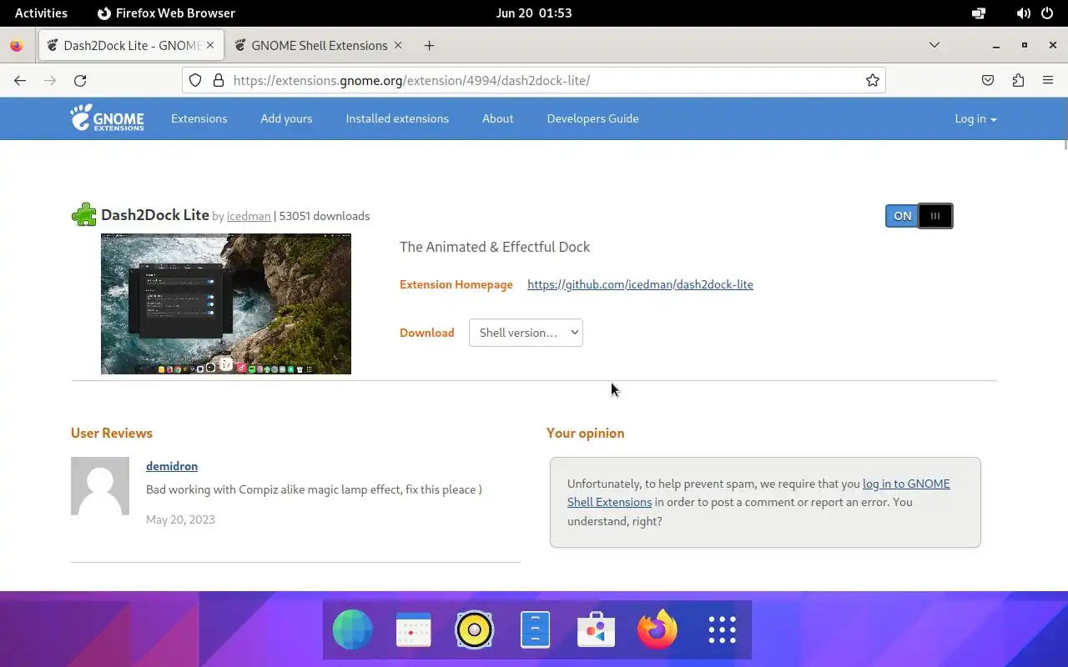Open the About nav item
This screenshot has height=667, width=1068.
pyautogui.click(x=497, y=118)
